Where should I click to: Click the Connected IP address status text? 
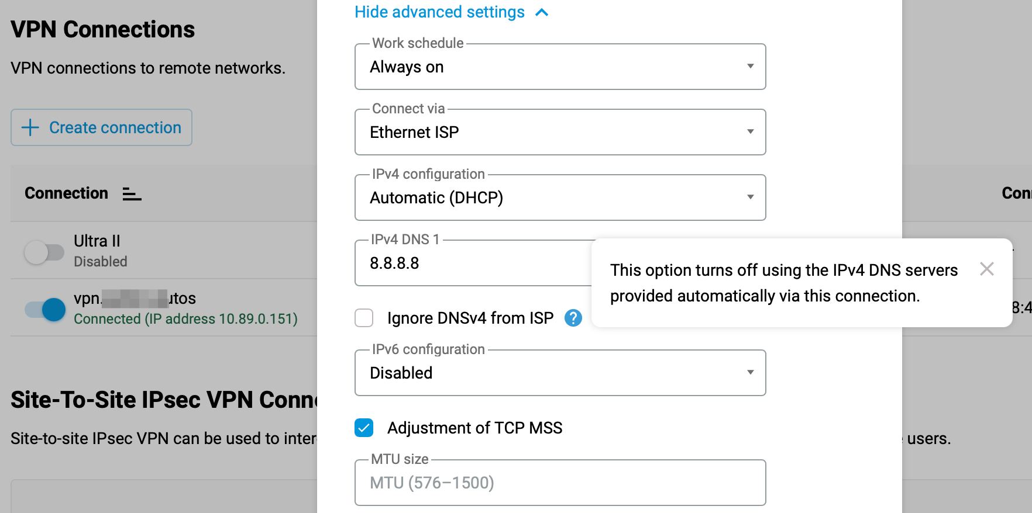pyautogui.click(x=185, y=319)
